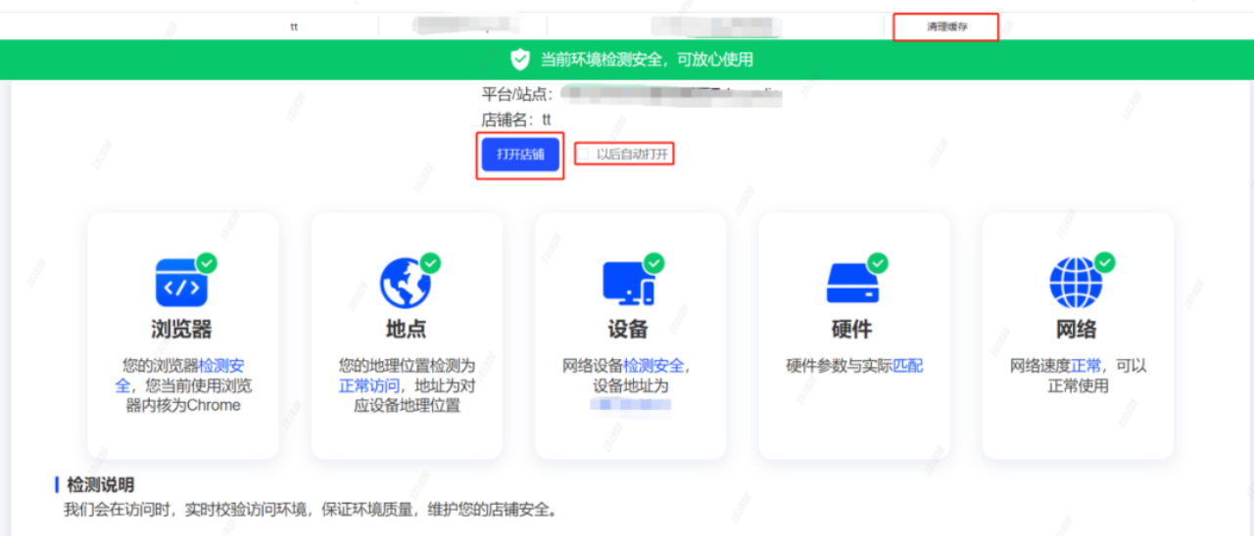Click the monitor device icon
This screenshot has width=1254, height=536.
(628, 283)
